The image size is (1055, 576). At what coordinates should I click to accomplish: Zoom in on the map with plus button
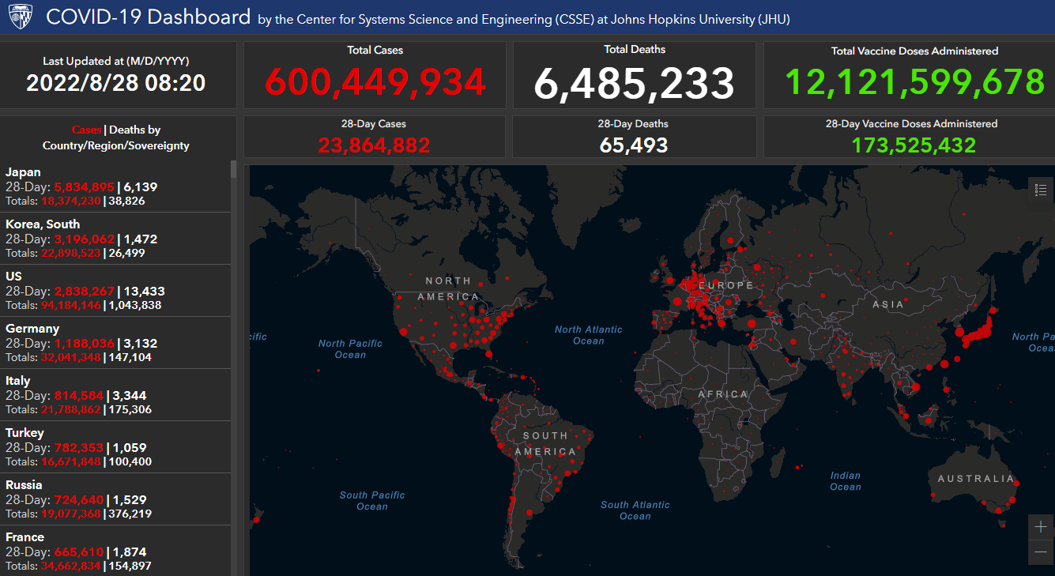(1041, 527)
